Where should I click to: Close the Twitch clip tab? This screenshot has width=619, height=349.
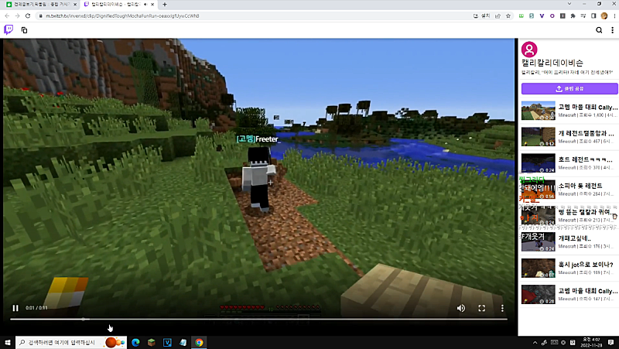click(152, 5)
